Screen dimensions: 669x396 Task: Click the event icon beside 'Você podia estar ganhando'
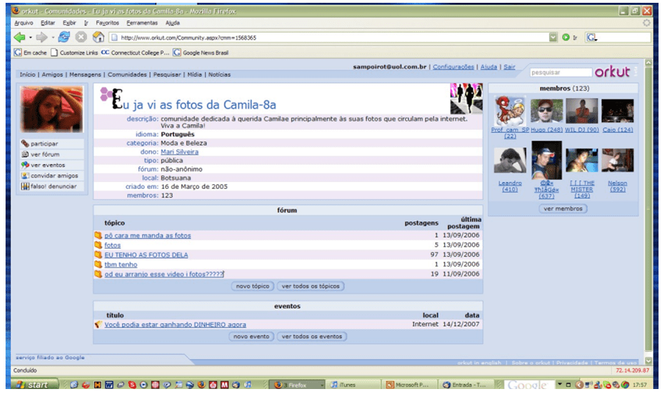(x=98, y=324)
